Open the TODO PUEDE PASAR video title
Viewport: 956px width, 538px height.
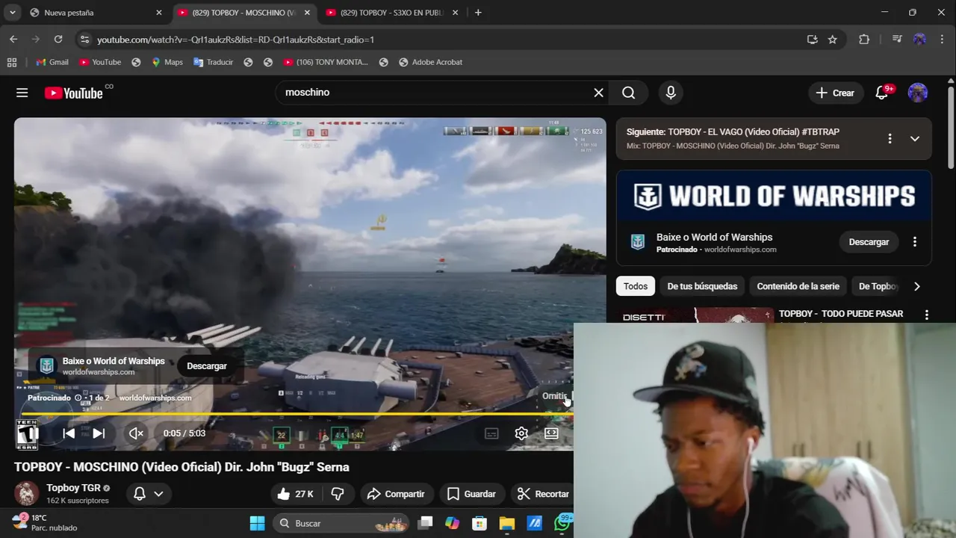click(841, 314)
